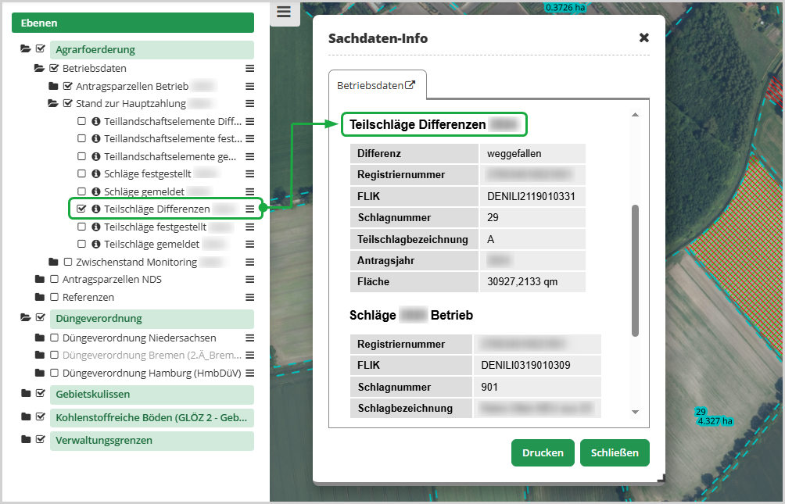Viewport: 785px width, 504px height.
Task: Open options menu for Referenzen layer
Action: pyautogui.click(x=249, y=298)
